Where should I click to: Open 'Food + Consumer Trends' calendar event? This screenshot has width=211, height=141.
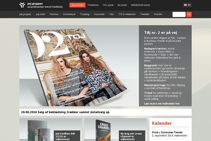tap(167, 133)
